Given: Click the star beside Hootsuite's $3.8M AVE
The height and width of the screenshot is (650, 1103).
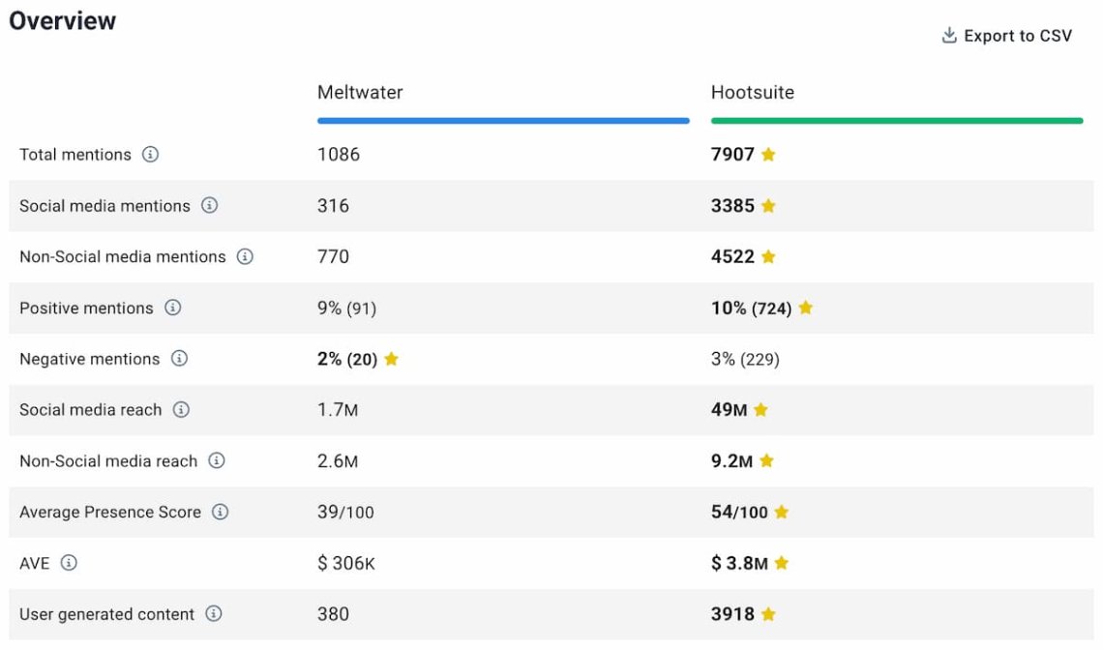Looking at the screenshot, I should (x=780, y=563).
